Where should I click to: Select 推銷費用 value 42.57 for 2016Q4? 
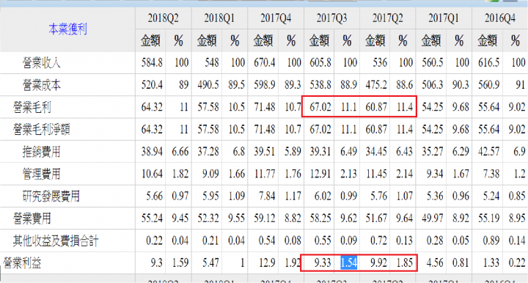(488, 152)
